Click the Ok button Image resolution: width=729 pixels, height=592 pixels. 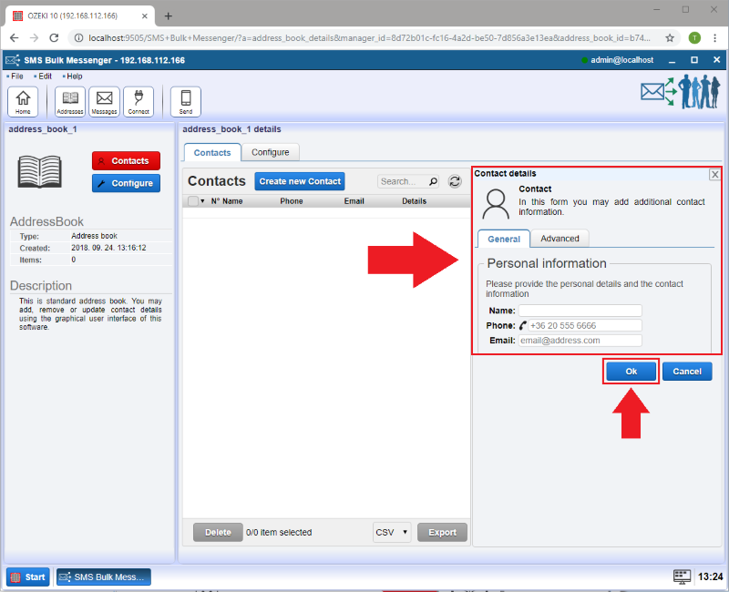[x=631, y=372]
